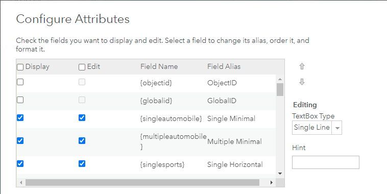Select the Single Line combo box

coord(317,128)
